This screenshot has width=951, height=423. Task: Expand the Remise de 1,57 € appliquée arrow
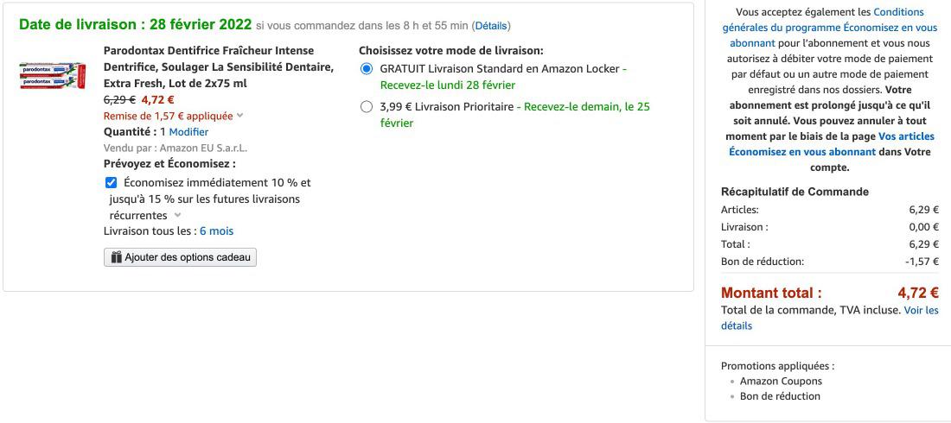click(x=240, y=116)
